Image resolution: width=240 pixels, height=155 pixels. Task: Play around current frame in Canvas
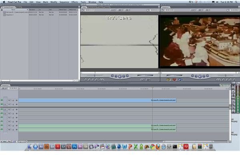pos(204,76)
